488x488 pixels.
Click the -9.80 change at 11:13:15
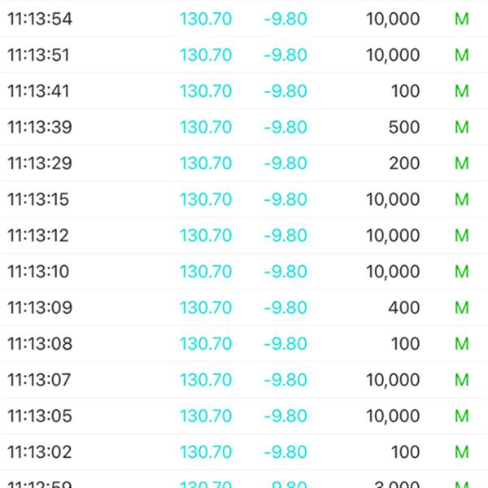pos(285,199)
